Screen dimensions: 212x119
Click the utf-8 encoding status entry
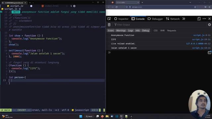pos(65,110)
